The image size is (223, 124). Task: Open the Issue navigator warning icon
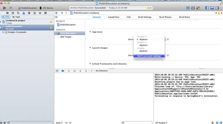click(24, 13)
